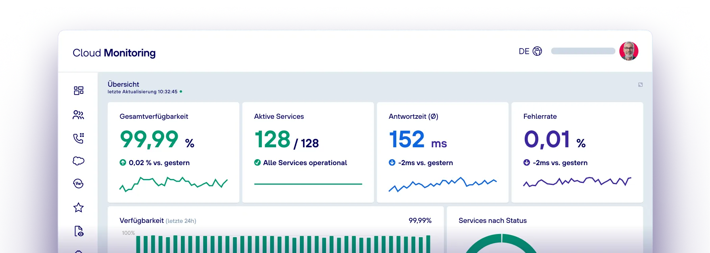Open the Fehlerrate card title

pyautogui.click(x=540, y=116)
